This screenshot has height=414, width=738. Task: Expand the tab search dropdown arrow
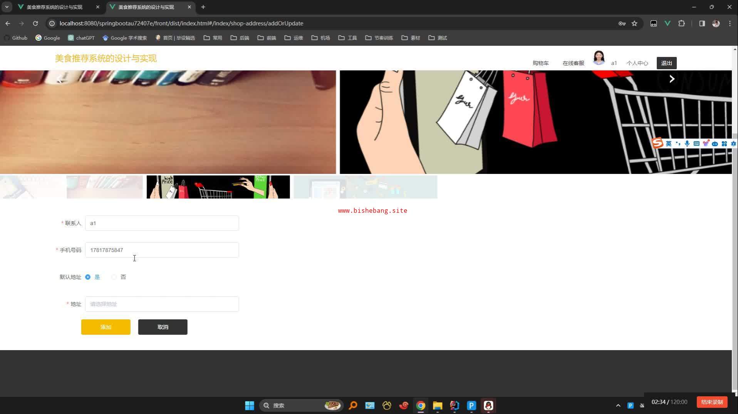click(7, 7)
